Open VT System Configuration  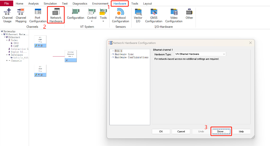pyautogui.click(x=76, y=14)
